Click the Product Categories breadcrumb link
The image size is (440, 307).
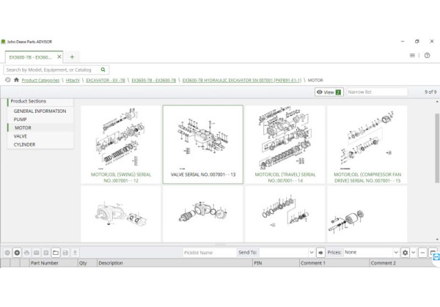[40, 80]
